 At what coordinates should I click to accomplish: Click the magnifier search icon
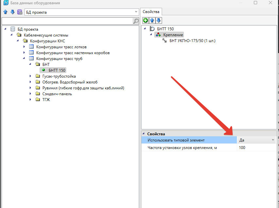pos(136,21)
